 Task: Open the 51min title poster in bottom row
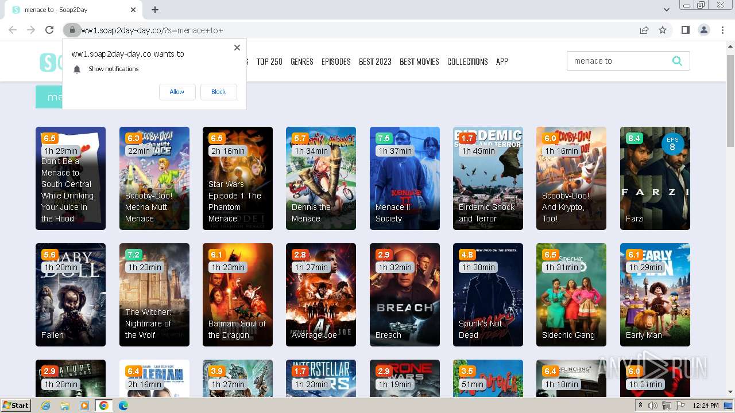(488, 379)
